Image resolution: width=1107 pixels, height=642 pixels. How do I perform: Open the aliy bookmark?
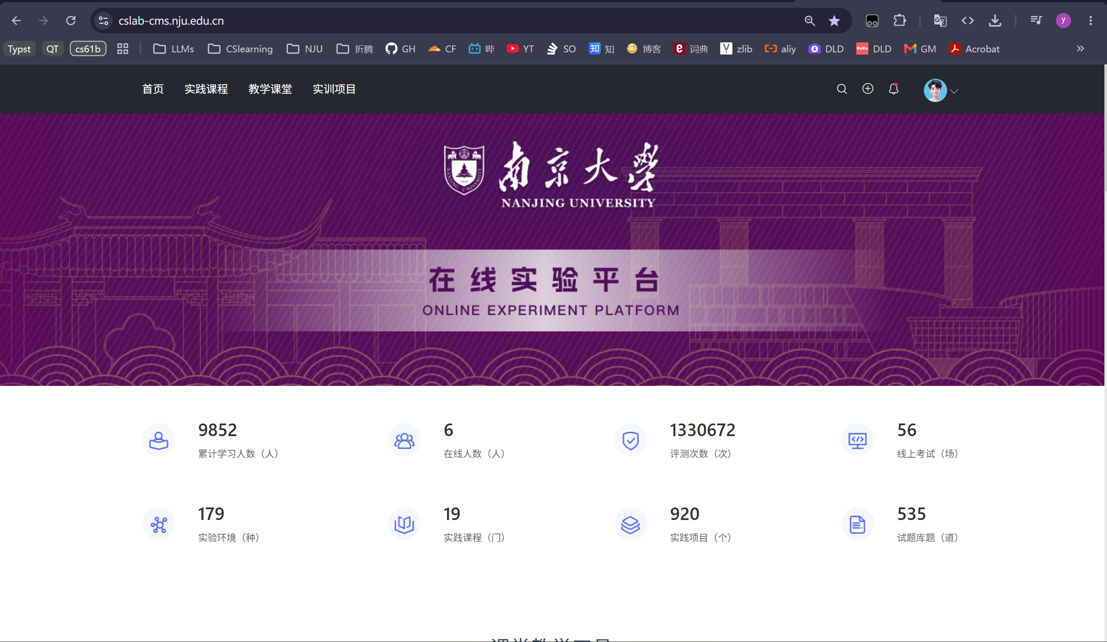[x=780, y=49]
